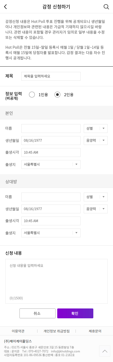Screen dimensions: 113x362
Task: Open 개인정보 취급방침 footer link
Action: [57, 331]
